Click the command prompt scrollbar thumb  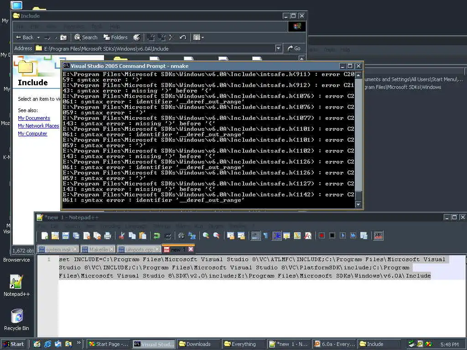[358, 196]
